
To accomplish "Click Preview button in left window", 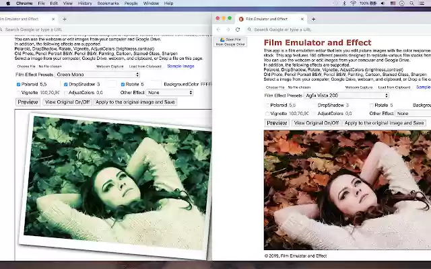I will pos(28,102).
